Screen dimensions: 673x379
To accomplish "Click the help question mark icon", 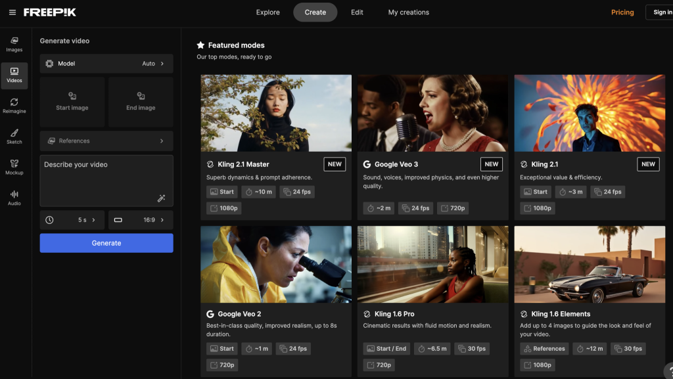I will click(x=670, y=371).
